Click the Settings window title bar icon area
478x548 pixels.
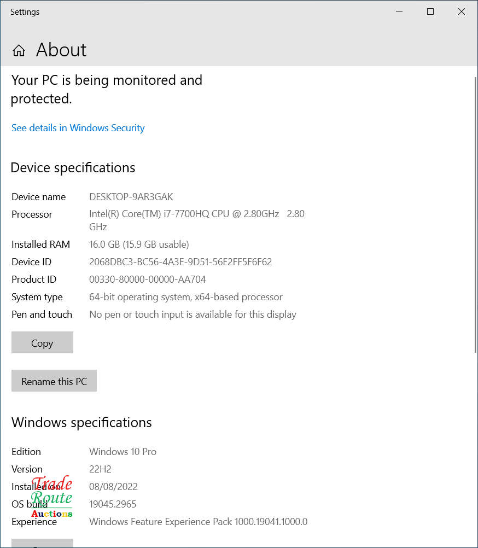[25, 11]
